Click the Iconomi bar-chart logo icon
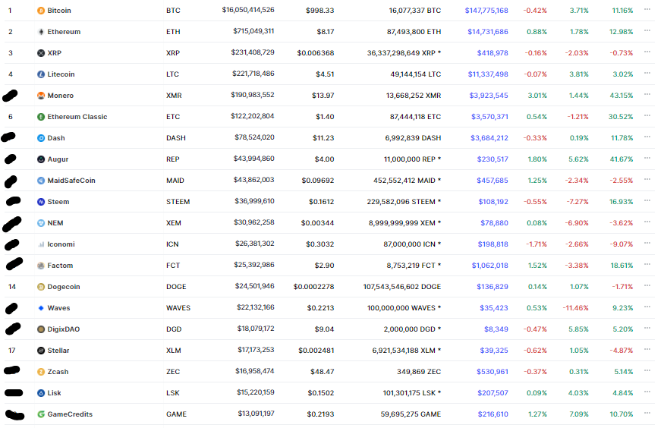664x428 pixels. point(41,244)
